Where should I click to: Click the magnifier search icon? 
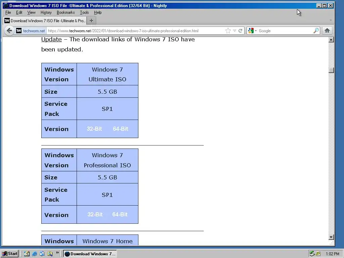tap(316, 31)
